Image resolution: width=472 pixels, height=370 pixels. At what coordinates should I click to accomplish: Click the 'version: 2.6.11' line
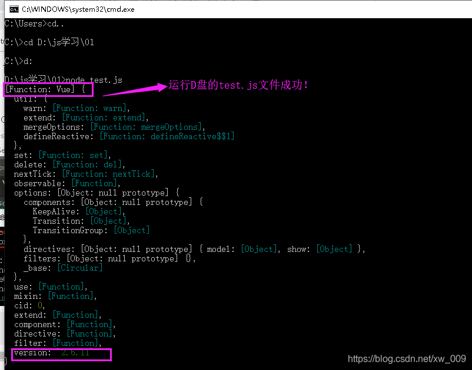point(52,352)
